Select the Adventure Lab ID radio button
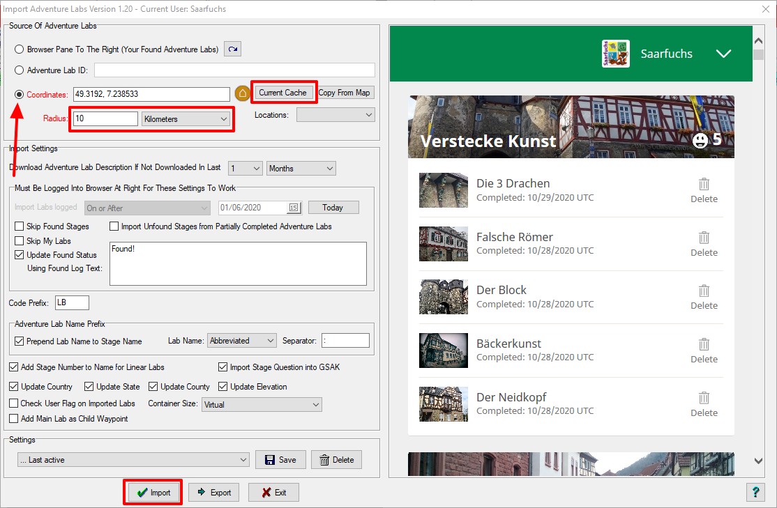Image resolution: width=777 pixels, height=508 pixels. [x=20, y=70]
